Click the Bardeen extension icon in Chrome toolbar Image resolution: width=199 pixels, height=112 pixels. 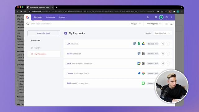click(170, 12)
